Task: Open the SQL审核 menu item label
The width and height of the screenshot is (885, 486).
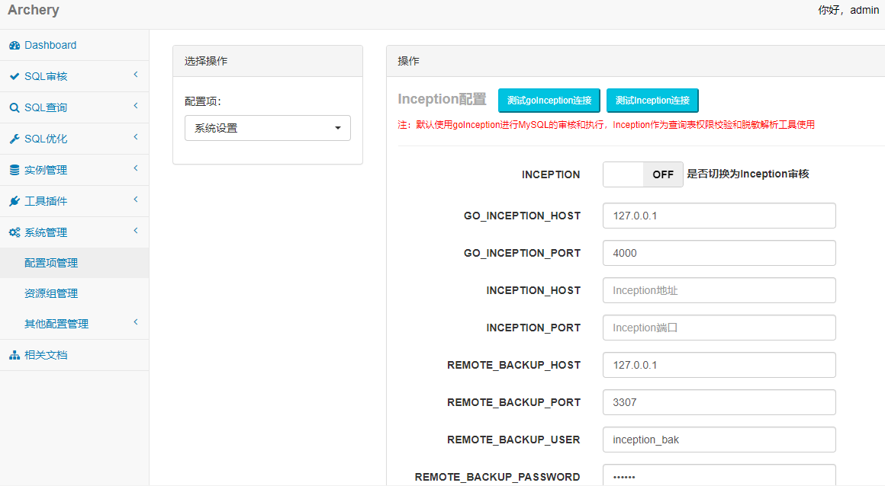Action: tap(46, 76)
